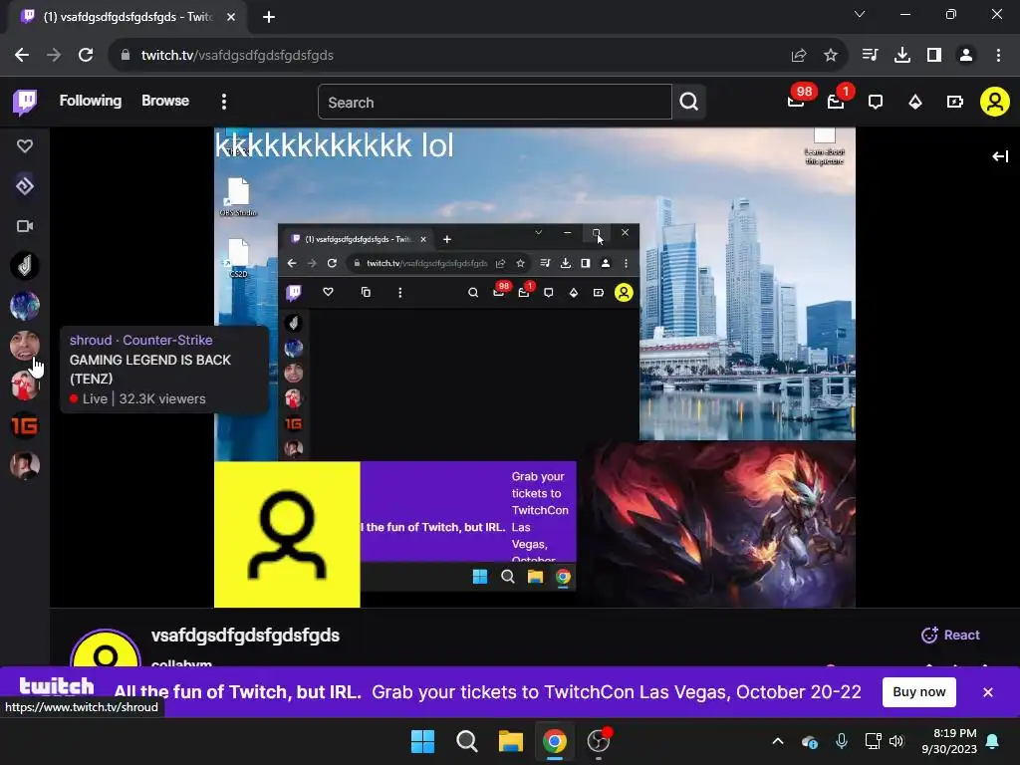Focus the Twitch Search field
Image resolution: width=1020 pixels, height=765 pixels.
(x=494, y=103)
